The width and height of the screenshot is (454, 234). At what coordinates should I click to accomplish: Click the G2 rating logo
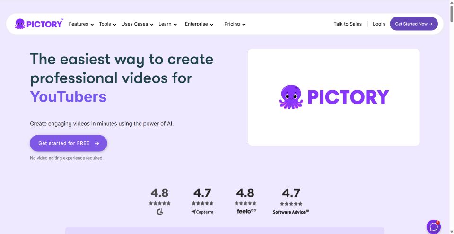pyautogui.click(x=159, y=212)
